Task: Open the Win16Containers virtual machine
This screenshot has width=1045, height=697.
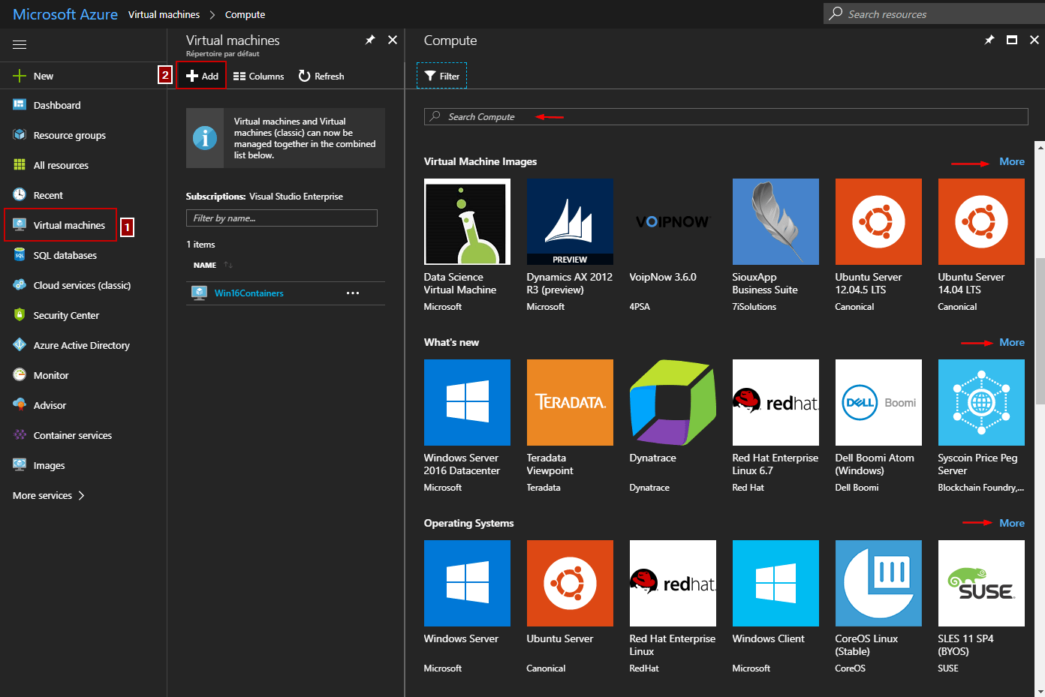Action: (x=248, y=293)
